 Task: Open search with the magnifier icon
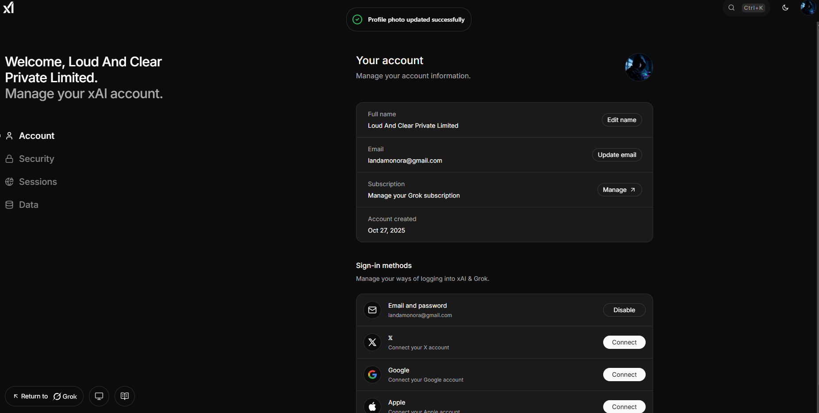731,8
